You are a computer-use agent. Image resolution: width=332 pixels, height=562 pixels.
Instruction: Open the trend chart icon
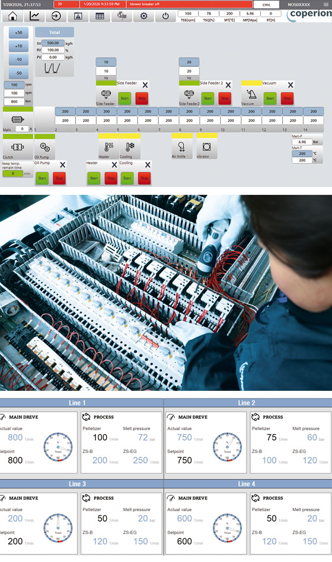[34, 16]
